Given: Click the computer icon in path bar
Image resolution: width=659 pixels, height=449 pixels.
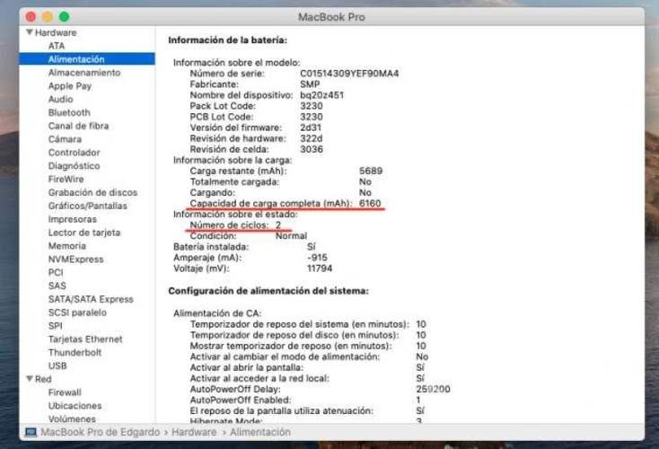Looking at the screenshot, I should coord(31,432).
